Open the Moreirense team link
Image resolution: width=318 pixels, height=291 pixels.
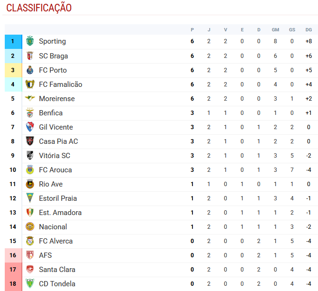coord(57,99)
